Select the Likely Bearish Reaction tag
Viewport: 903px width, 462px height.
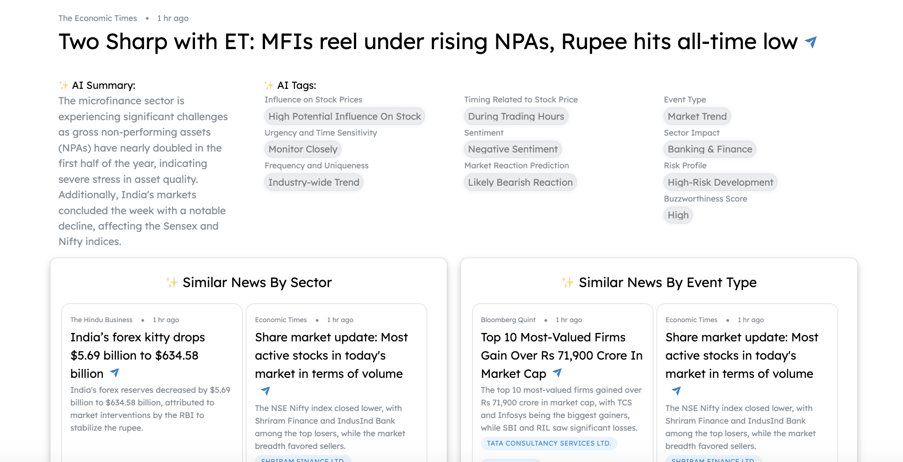(520, 182)
